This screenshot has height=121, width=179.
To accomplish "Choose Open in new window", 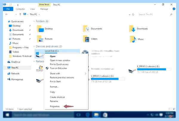I will pyautogui.click(x=60, y=60).
